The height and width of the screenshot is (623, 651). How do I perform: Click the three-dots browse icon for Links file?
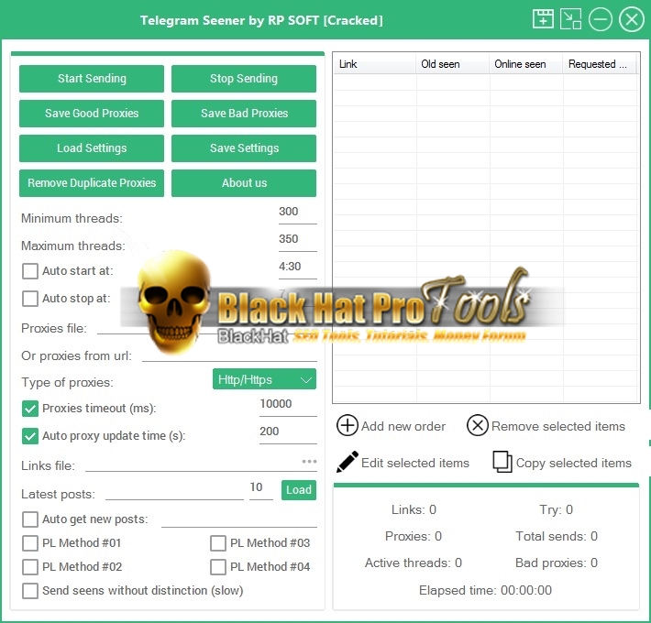click(309, 461)
